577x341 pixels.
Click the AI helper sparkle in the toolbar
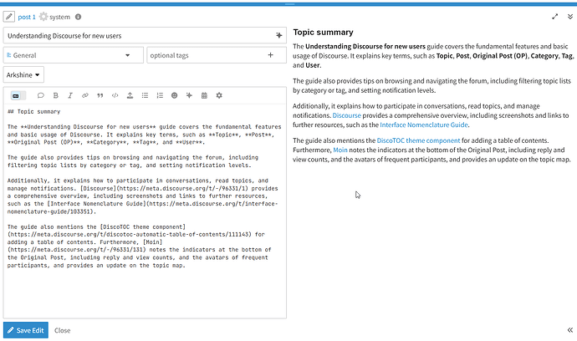(x=189, y=95)
